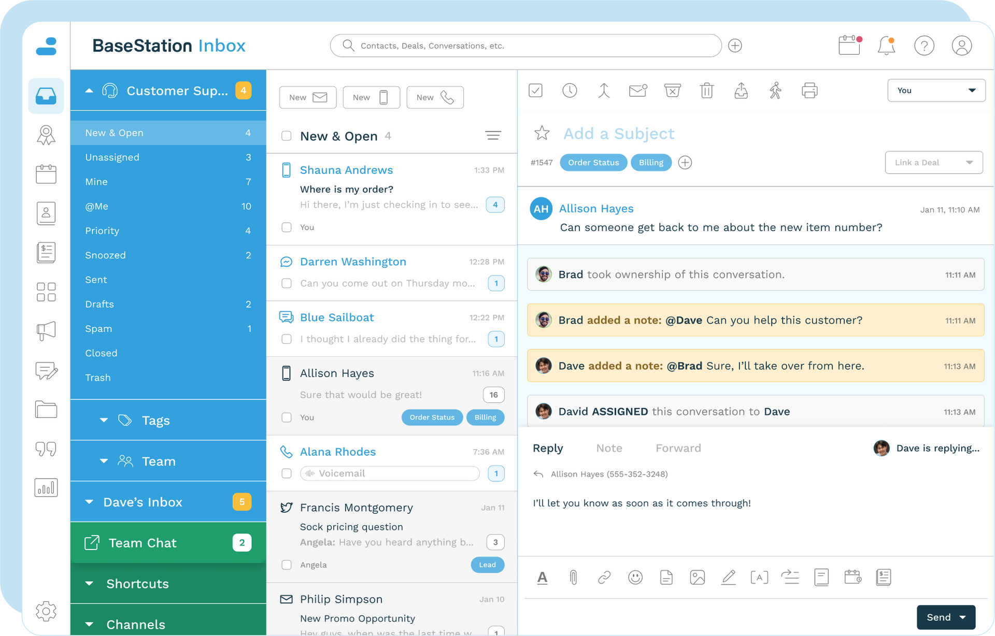Check Francis Montgomery conversation checkbox
The image size is (995, 636).
286,565
